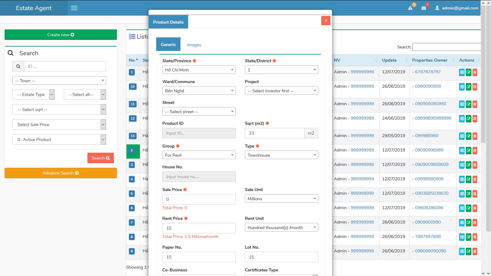Screen dimensions: 491x276
Task: View details of listing owned by 090909090990
Action: pyautogui.click(x=462, y=104)
